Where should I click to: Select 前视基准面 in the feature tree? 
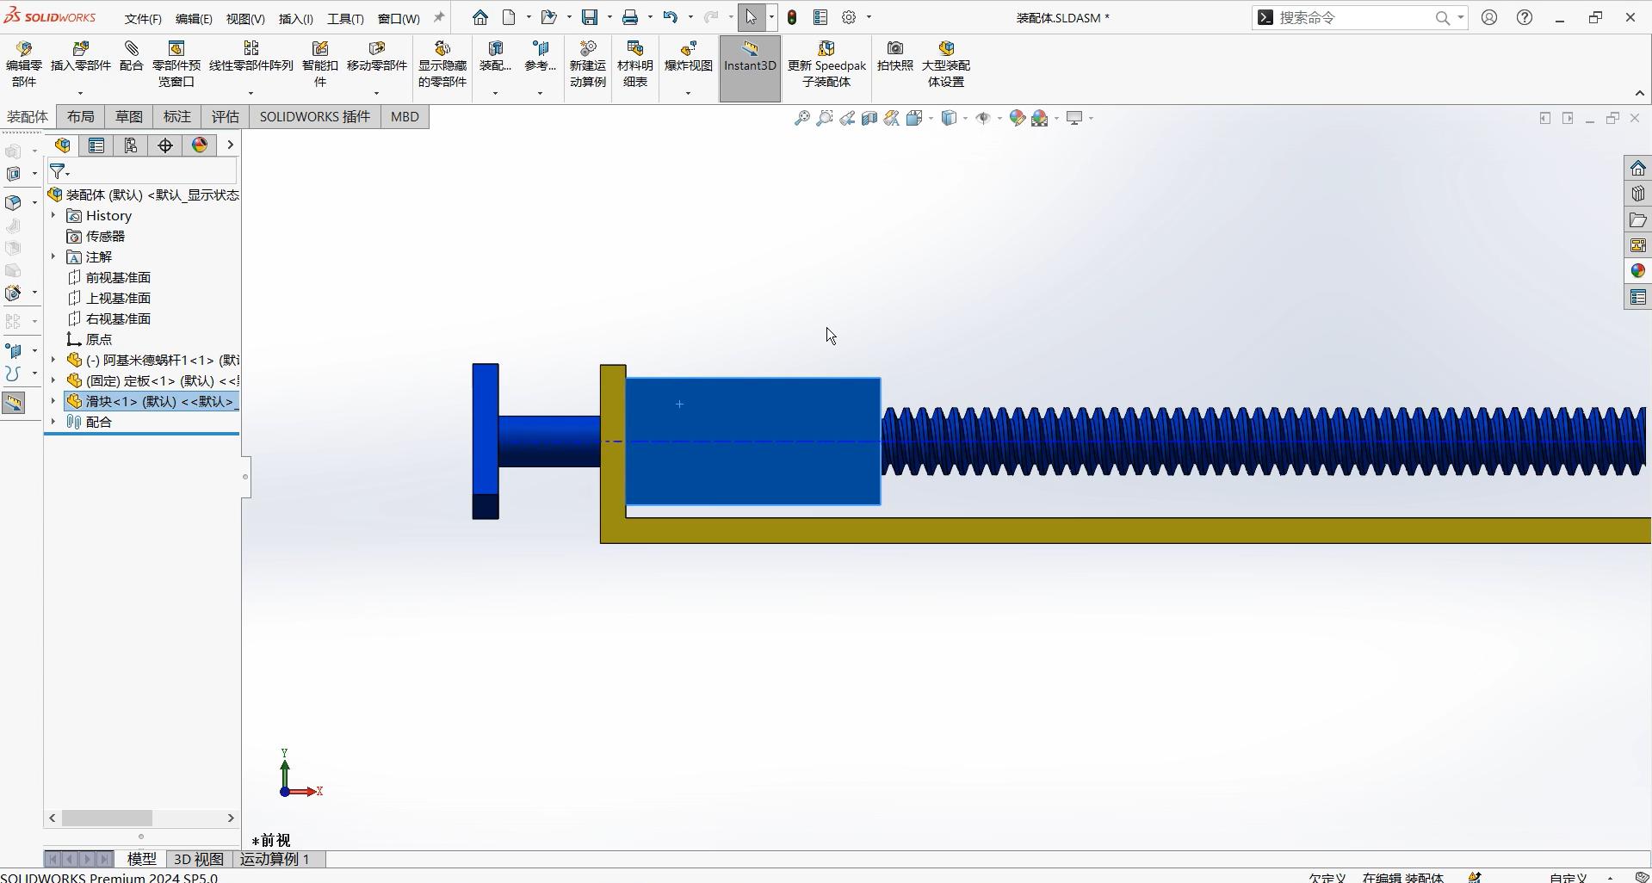pos(118,277)
